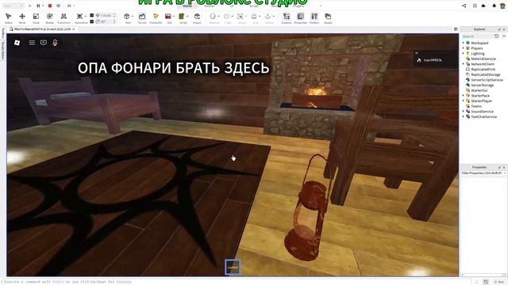Close the Explorer panel
The image size is (508, 285).
(504, 29)
